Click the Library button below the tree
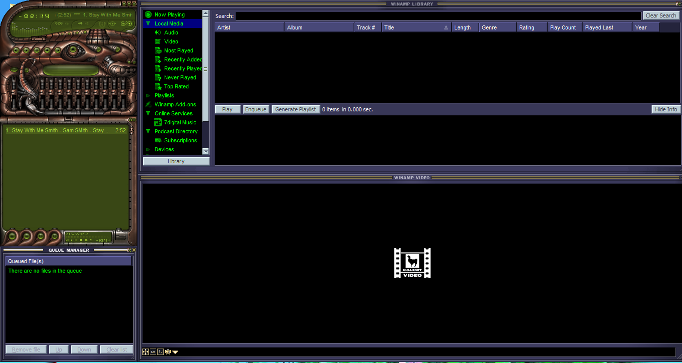The image size is (682, 363). pyautogui.click(x=176, y=161)
